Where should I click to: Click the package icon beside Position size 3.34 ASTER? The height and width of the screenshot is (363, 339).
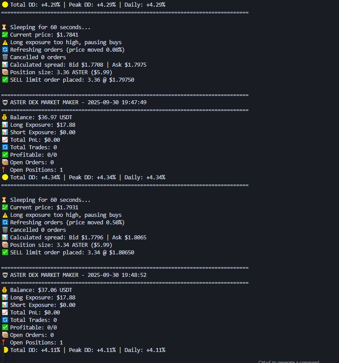5,245
